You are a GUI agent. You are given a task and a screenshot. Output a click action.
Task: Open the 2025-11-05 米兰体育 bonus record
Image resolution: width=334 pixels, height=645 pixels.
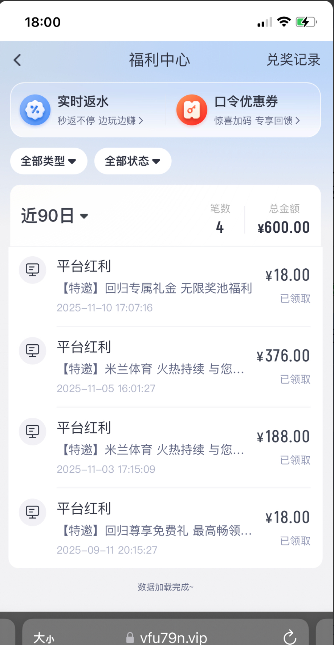(152, 369)
